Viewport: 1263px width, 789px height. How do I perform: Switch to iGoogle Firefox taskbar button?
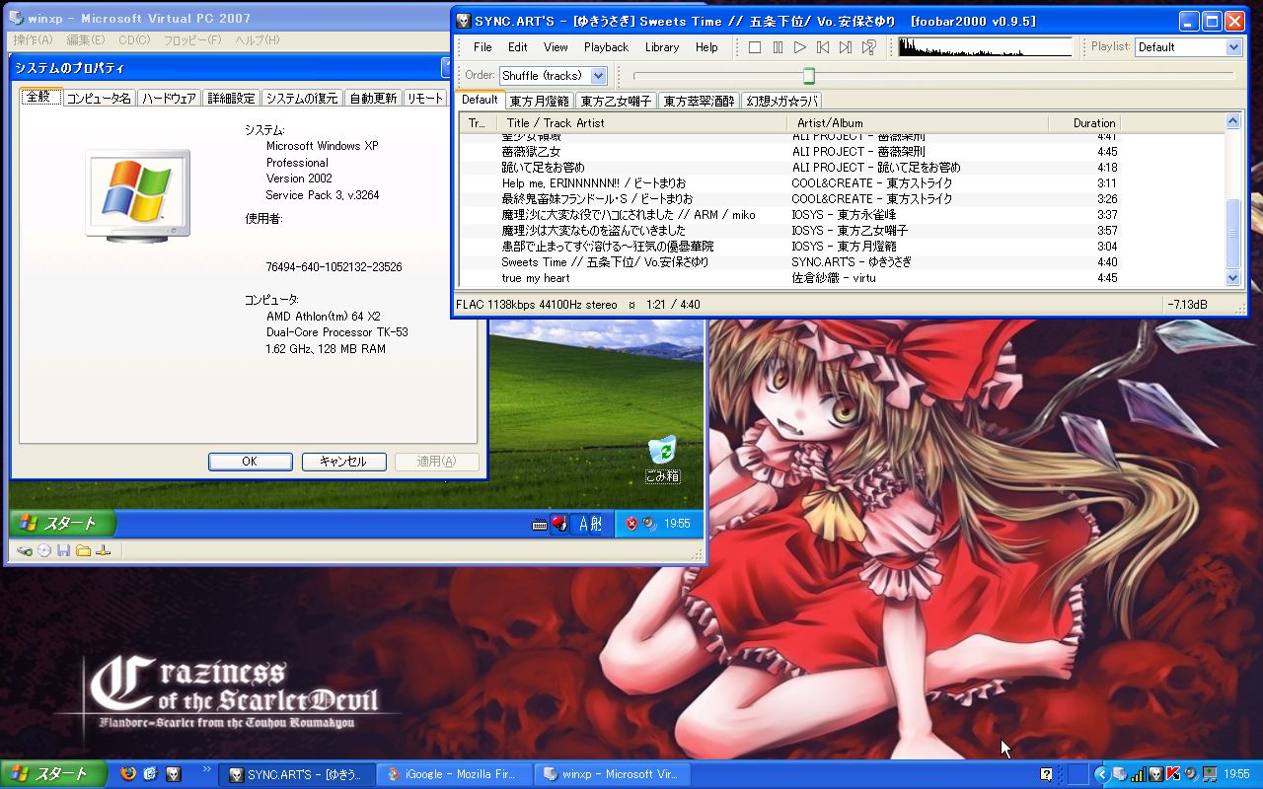coord(454,774)
